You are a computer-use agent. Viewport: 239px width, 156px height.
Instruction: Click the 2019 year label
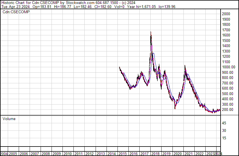(x=167, y=153)
